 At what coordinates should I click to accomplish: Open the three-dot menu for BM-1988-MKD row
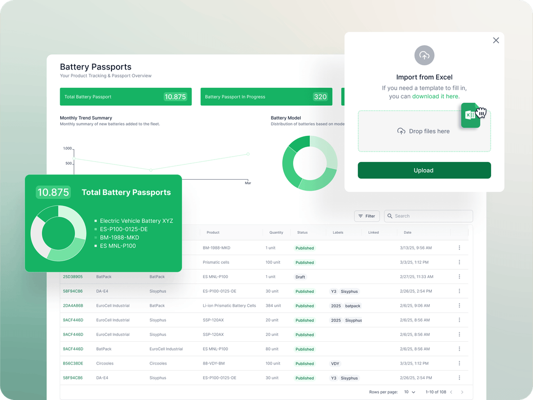tap(459, 247)
